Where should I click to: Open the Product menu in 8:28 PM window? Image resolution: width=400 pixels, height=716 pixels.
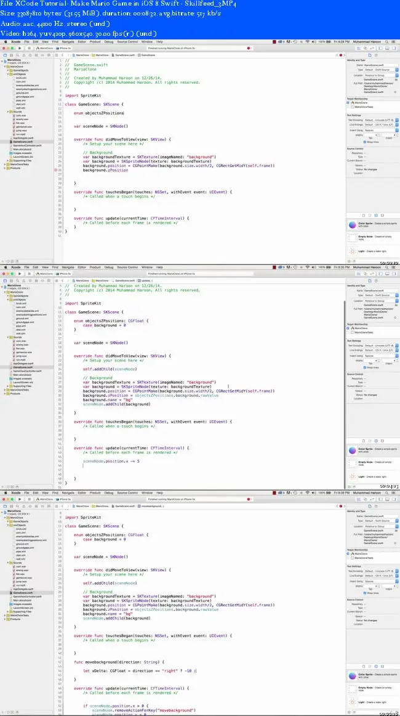95,41
